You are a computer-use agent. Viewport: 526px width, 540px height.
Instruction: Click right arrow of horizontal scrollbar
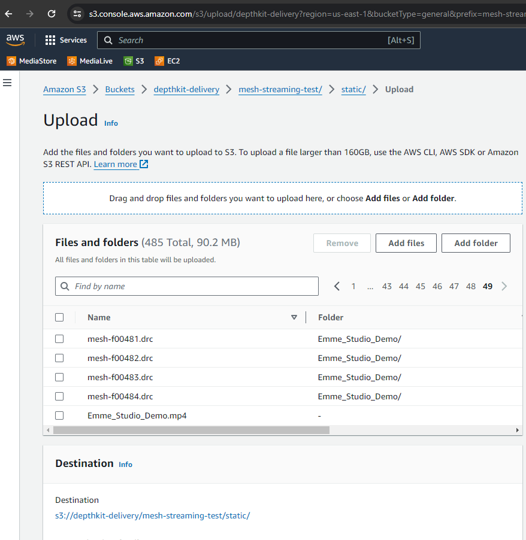click(x=518, y=430)
